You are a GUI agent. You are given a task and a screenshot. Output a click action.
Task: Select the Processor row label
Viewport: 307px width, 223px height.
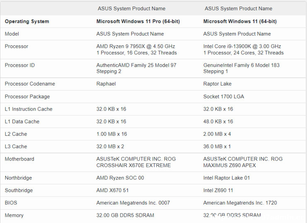click(16, 46)
